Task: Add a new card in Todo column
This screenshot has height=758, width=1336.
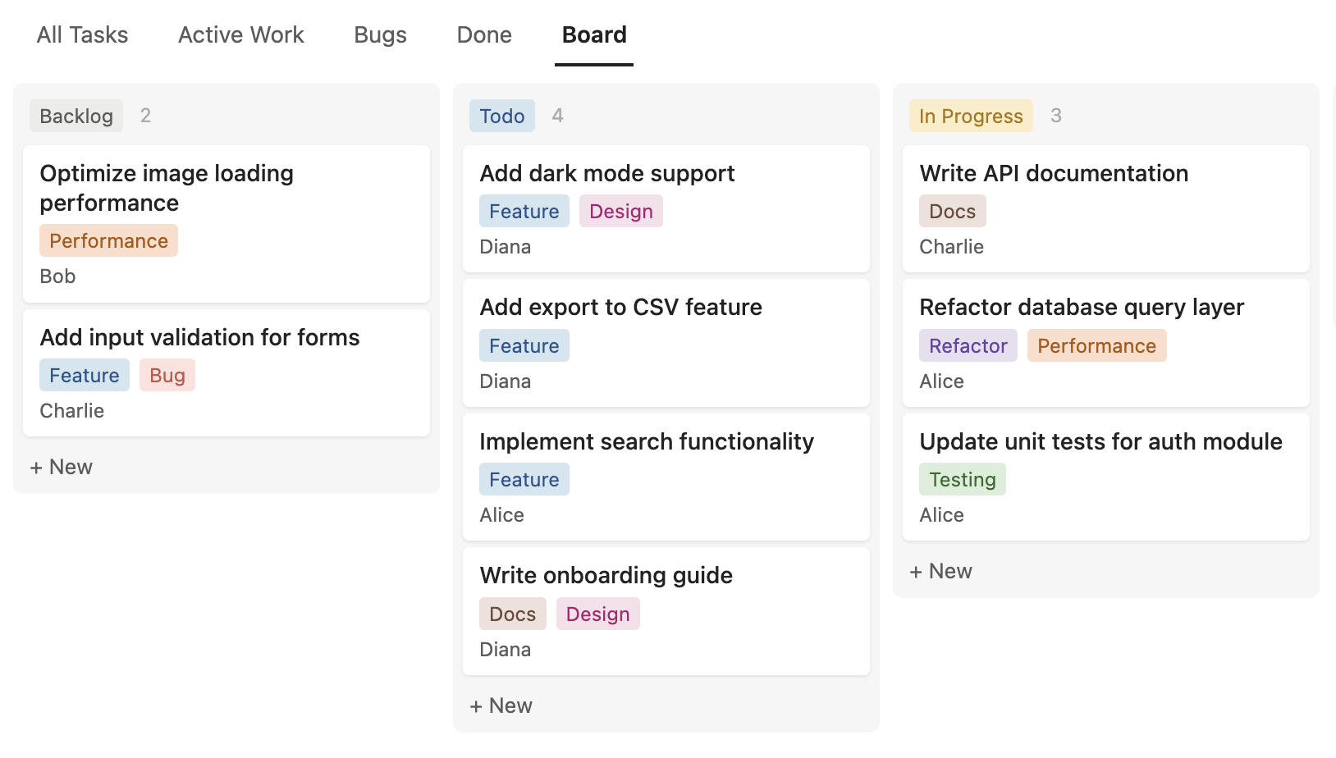Action: click(x=501, y=706)
